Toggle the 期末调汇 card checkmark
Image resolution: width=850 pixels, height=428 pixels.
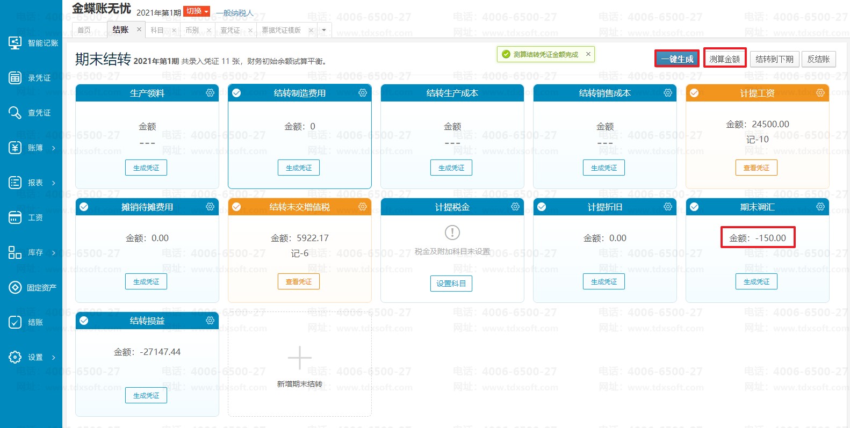coord(694,207)
